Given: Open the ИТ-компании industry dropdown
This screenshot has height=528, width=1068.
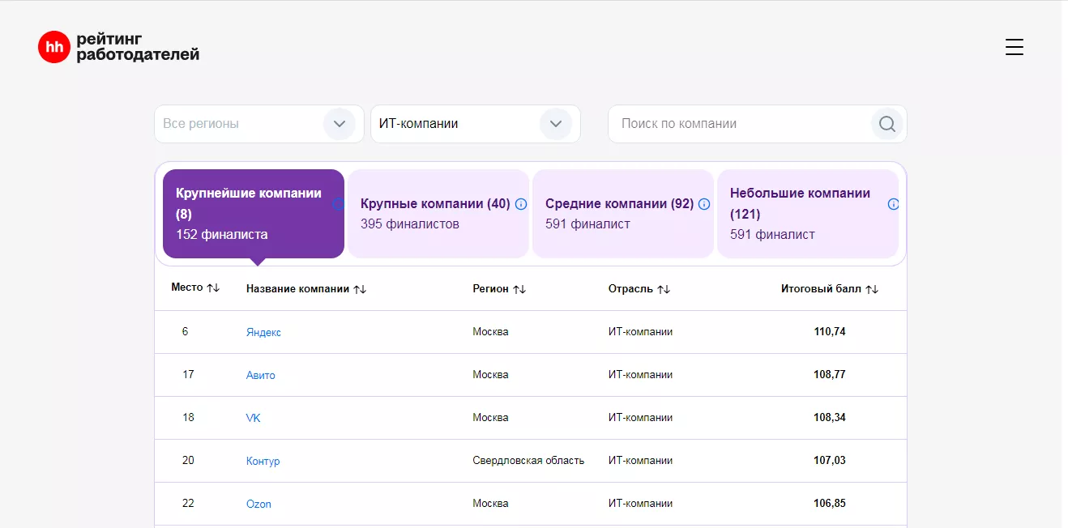Looking at the screenshot, I should 556,124.
